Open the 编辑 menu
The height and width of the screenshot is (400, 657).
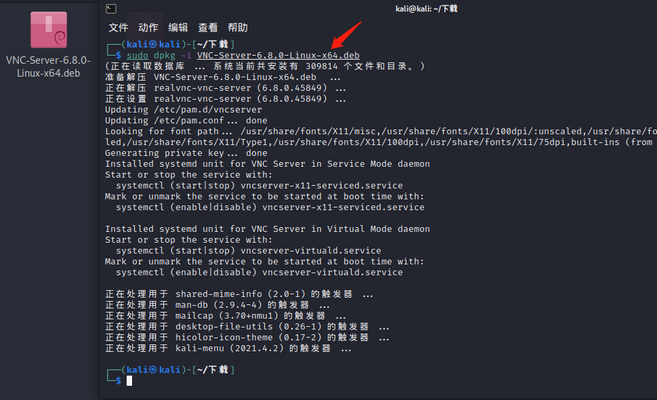(x=178, y=28)
